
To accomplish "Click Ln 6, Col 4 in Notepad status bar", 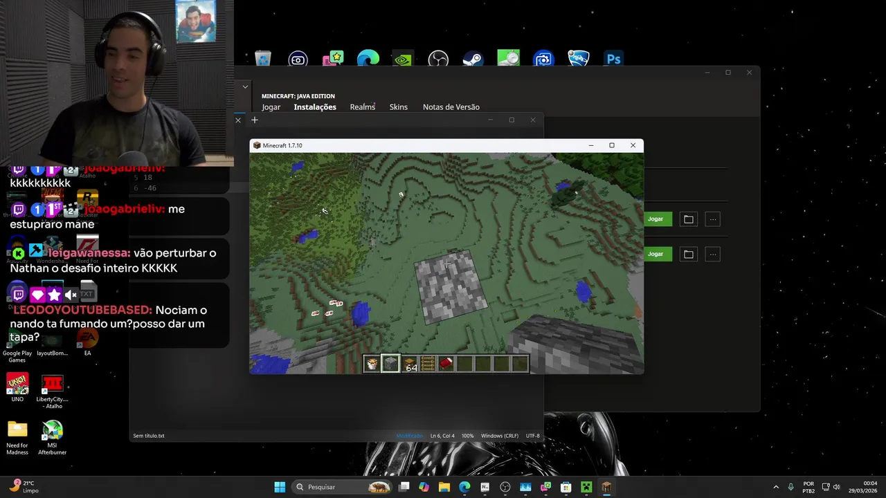I will pyautogui.click(x=442, y=436).
